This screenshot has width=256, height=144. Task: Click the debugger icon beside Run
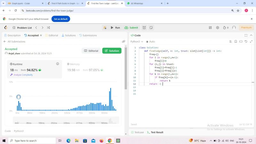[x=105, y=28]
